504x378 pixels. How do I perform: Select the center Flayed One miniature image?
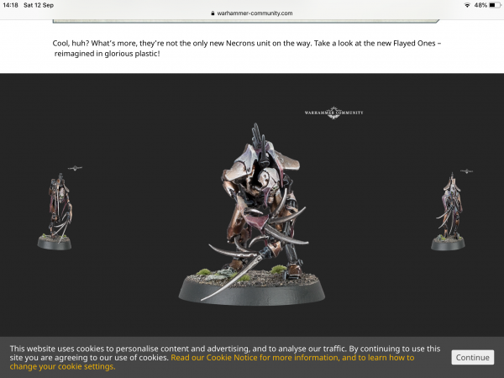point(250,210)
